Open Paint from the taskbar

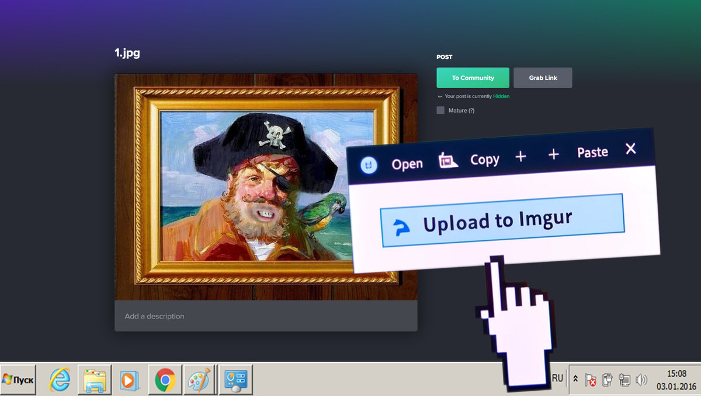pos(199,380)
